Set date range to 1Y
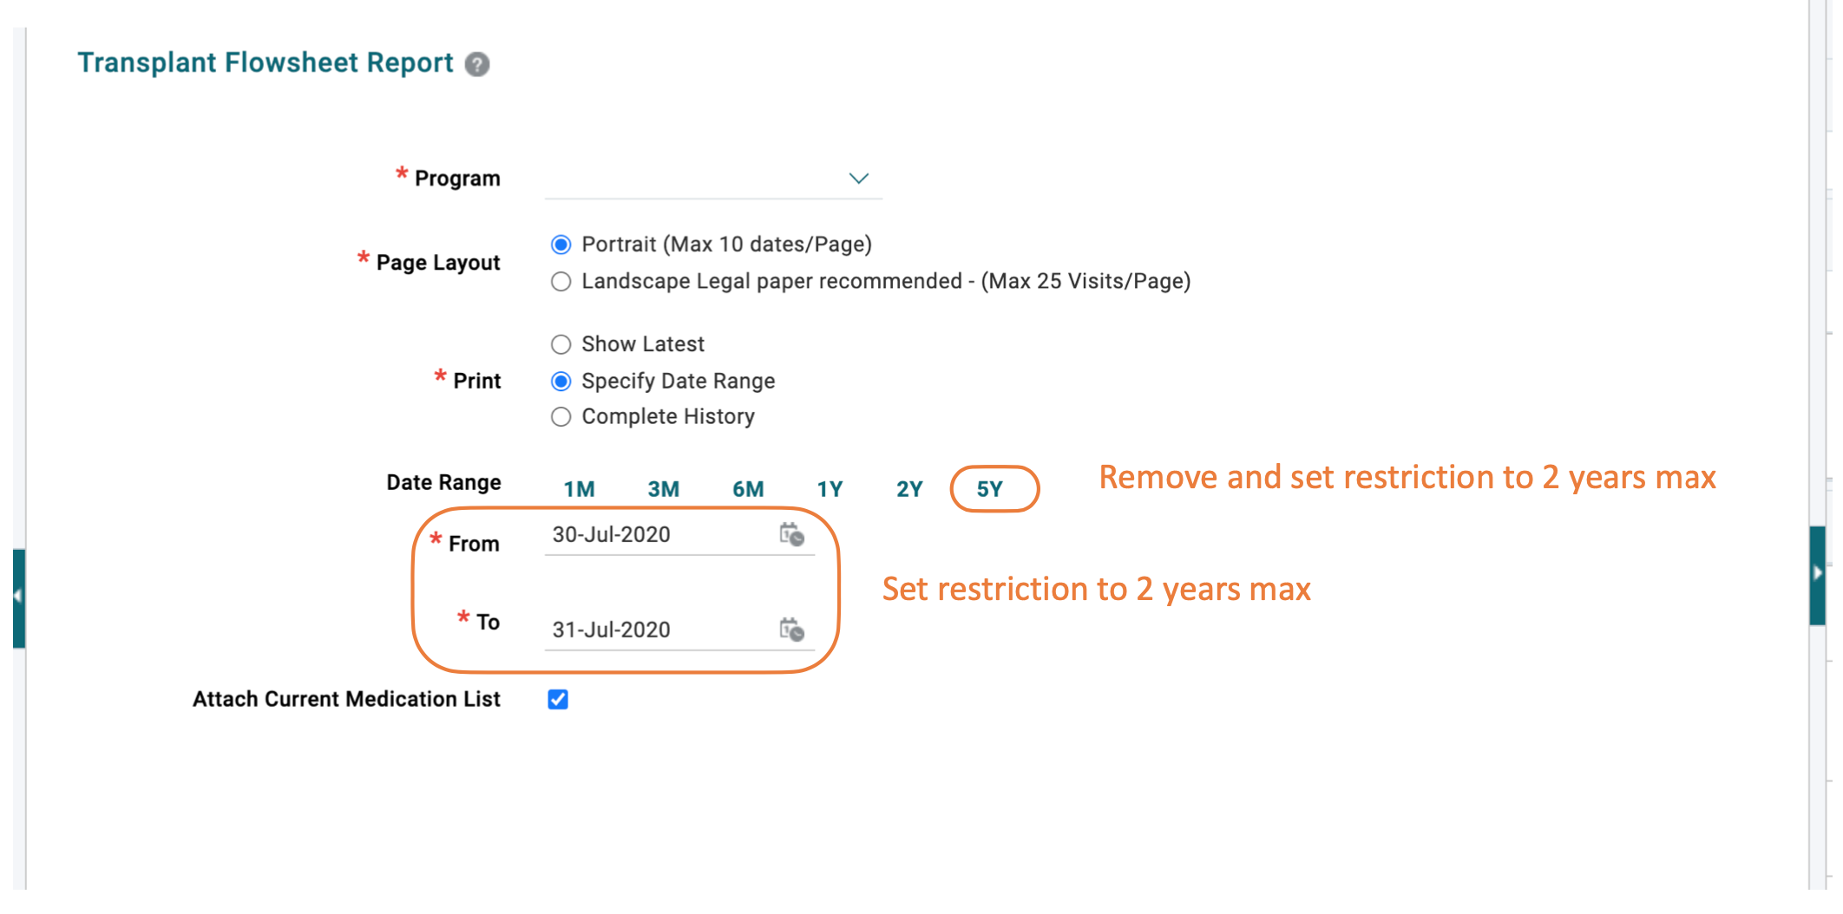The width and height of the screenshot is (1843, 914). (x=830, y=489)
